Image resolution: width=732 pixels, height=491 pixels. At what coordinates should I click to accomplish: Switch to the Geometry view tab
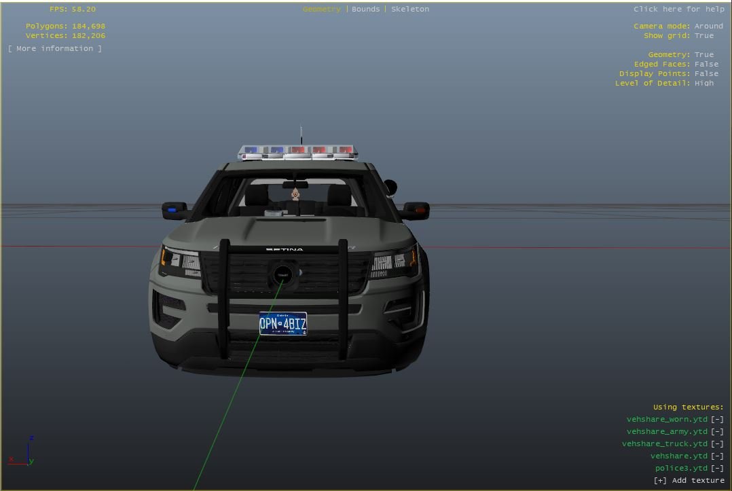point(321,9)
